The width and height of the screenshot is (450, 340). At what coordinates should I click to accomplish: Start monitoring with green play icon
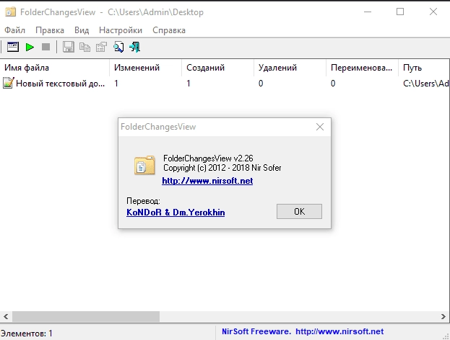(30, 47)
